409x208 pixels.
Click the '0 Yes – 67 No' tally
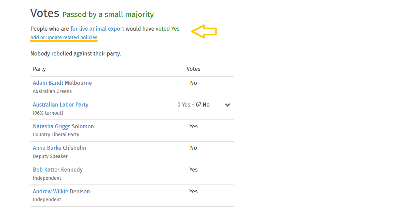[x=193, y=105]
